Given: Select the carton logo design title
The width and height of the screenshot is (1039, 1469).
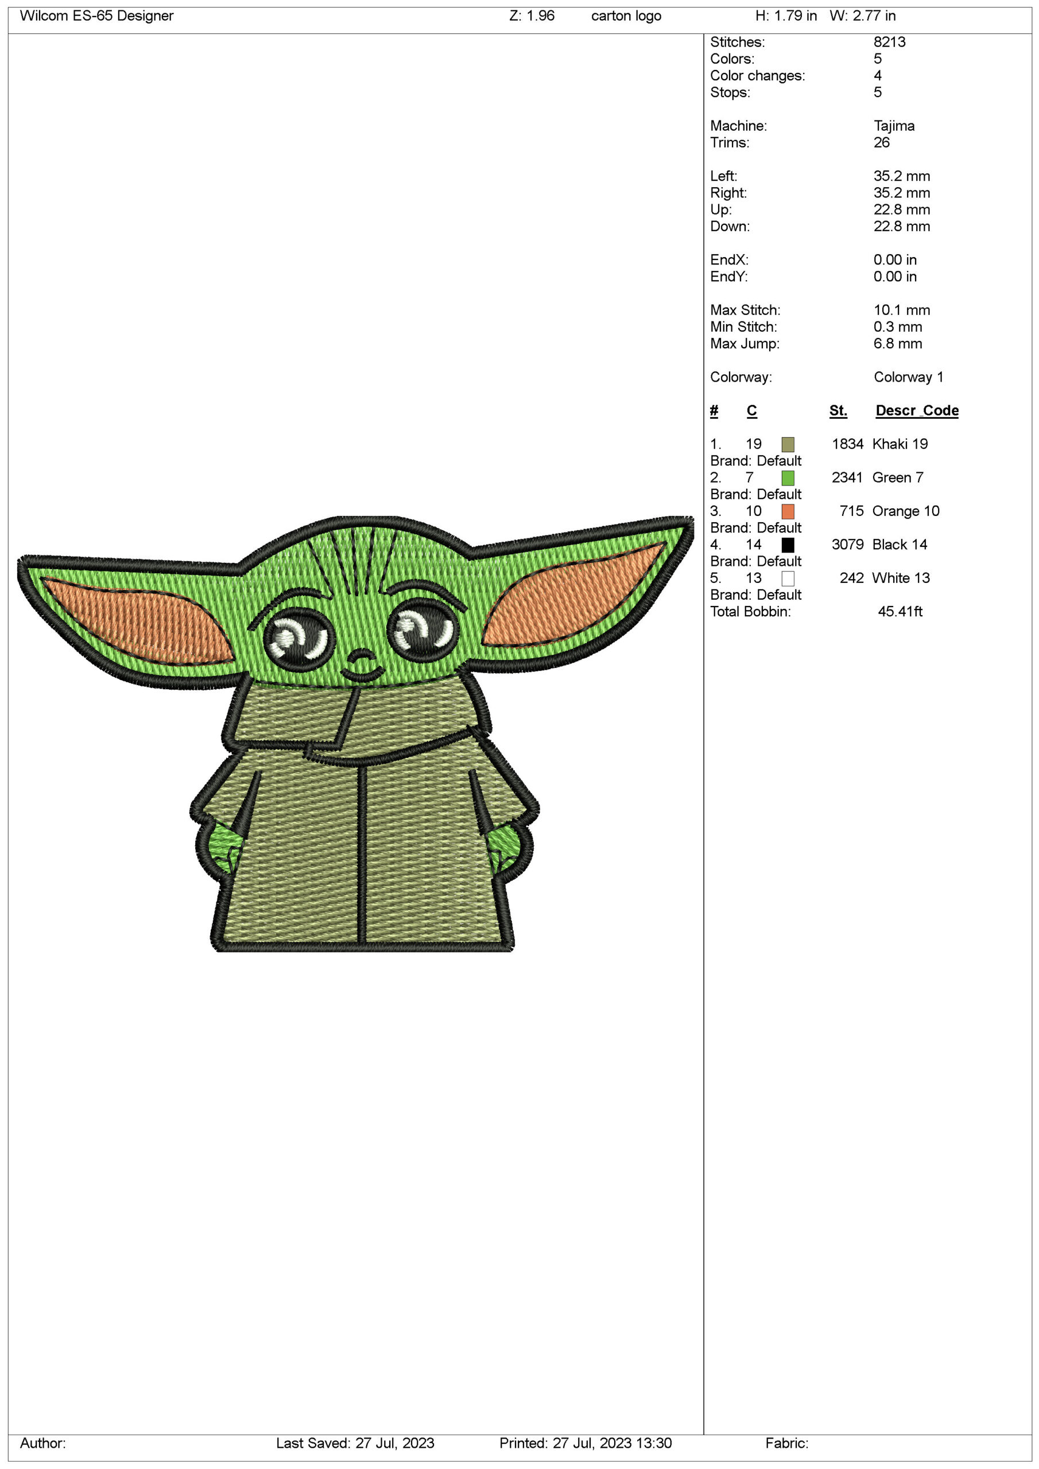Looking at the screenshot, I should tap(626, 16).
